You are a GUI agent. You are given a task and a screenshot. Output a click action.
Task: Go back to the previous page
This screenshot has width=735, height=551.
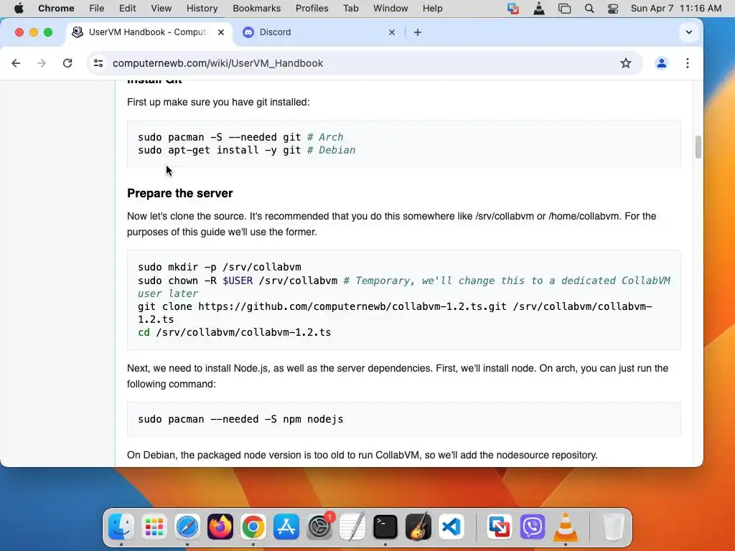click(x=16, y=63)
